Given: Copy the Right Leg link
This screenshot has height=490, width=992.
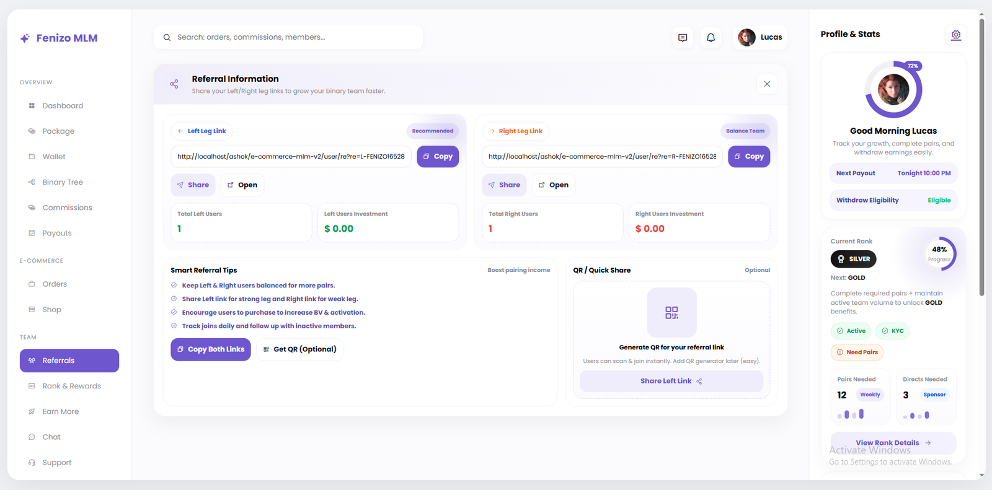Looking at the screenshot, I should 749,157.
